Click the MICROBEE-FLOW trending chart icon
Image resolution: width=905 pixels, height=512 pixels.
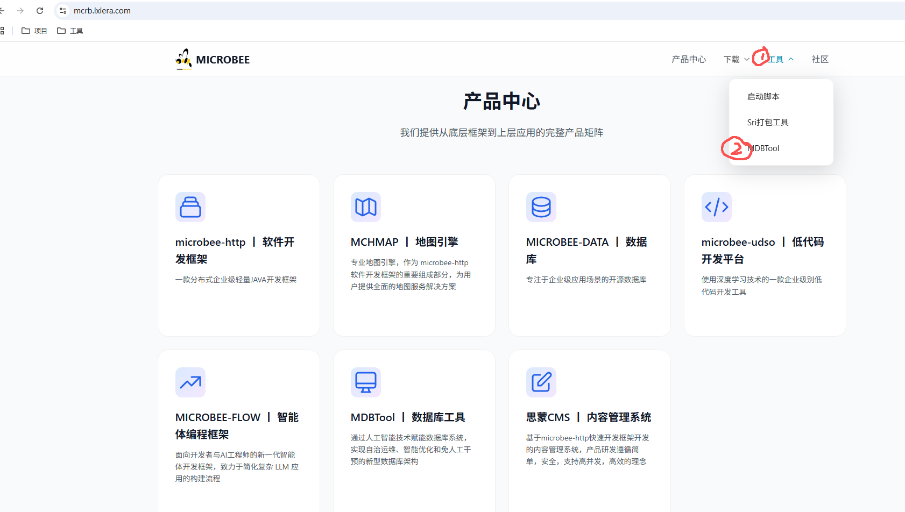(190, 382)
